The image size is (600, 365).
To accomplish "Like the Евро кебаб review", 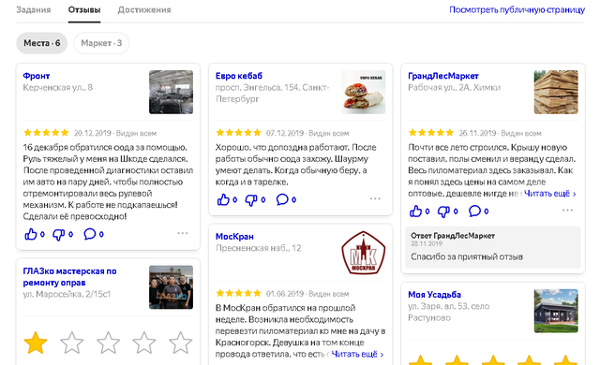I will pos(223,199).
